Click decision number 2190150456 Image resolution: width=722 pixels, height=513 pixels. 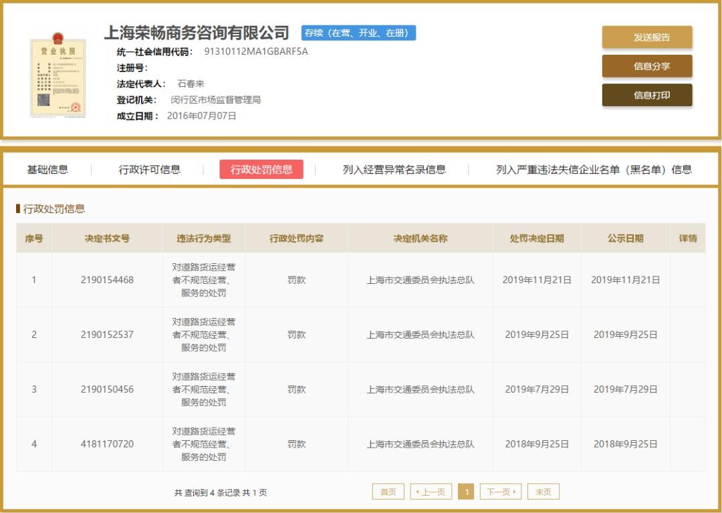(x=107, y=389)
